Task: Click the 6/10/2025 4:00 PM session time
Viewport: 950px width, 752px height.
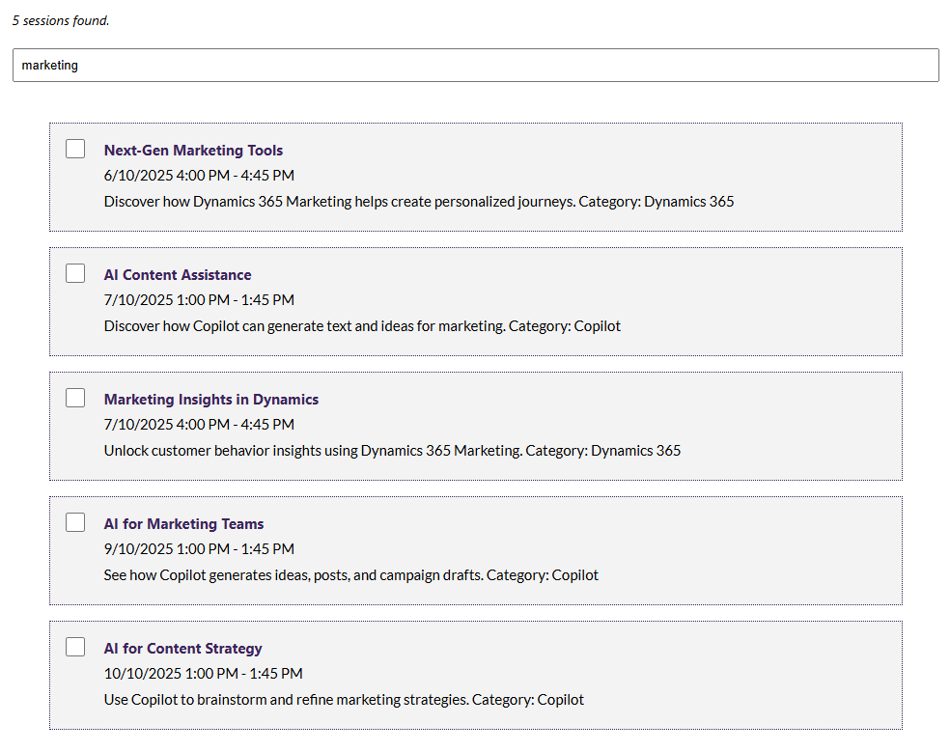Action: pyautogui.click(x=199, y=176)
